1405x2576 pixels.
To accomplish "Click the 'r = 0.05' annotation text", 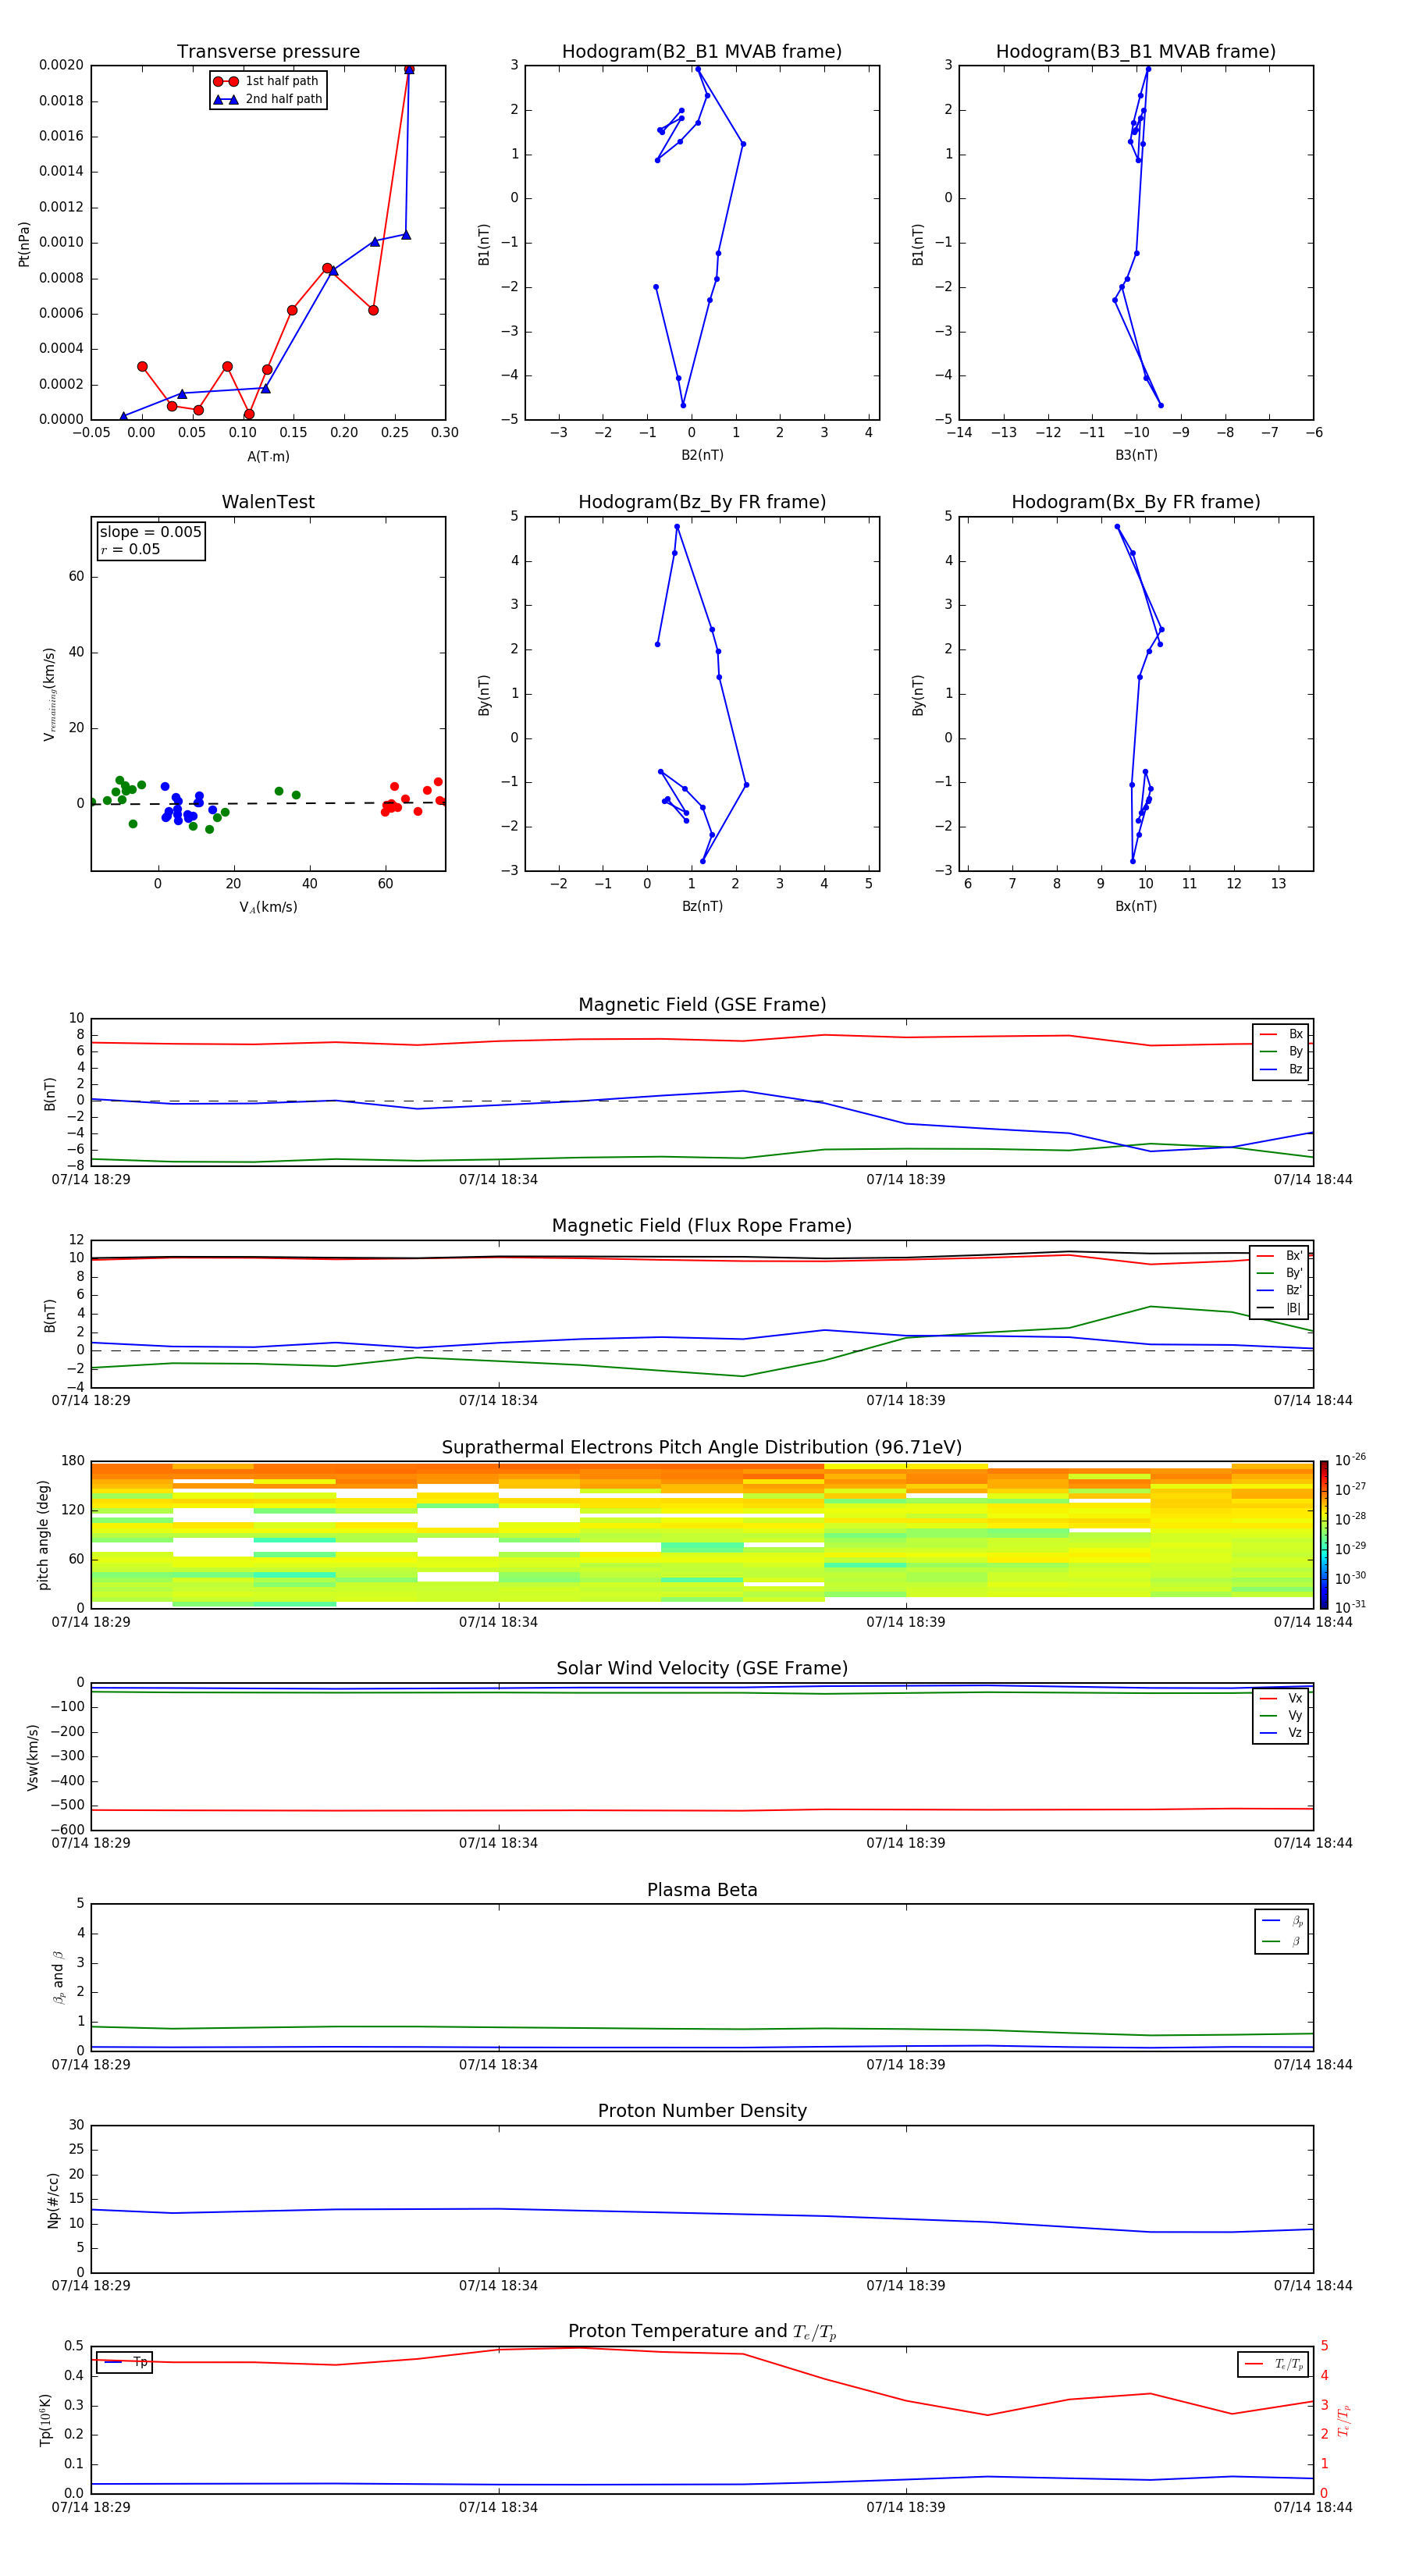I will coord(130,549).
